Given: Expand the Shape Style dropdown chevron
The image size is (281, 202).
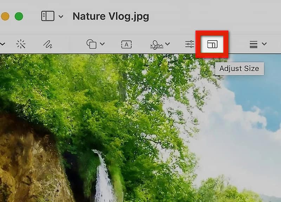Looking at the screenshot, I should tap(264, 44).
